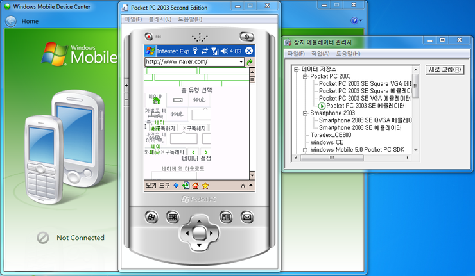Open 파일(F) menu in Emulator Manager
Screen dimensions: 475x276
tap(296, 54)
